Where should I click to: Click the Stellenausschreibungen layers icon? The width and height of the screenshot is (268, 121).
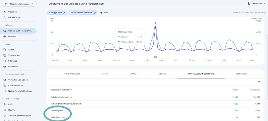pyautogui.click(x=5, y=116)
